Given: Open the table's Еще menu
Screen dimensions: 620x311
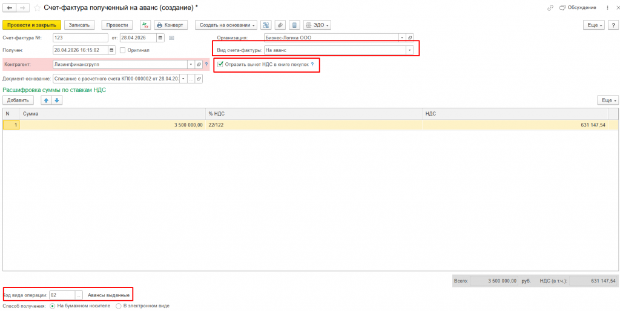Looking at the screenshot, I should coord(607,100).
